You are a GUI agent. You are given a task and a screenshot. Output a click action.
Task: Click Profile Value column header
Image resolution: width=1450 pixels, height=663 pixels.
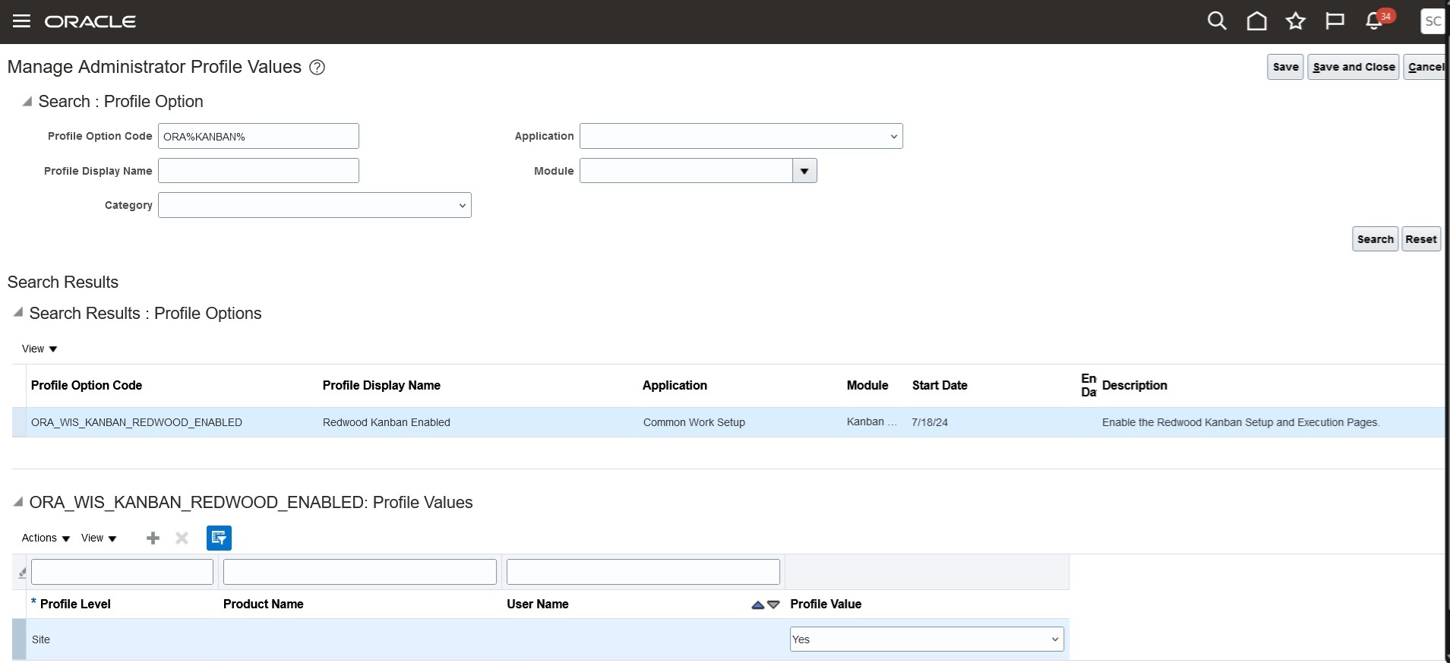click(826, 604)
